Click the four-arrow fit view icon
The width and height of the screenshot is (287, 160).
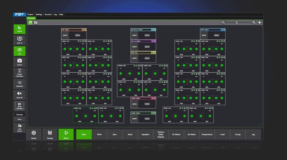(x=259, y=23)
